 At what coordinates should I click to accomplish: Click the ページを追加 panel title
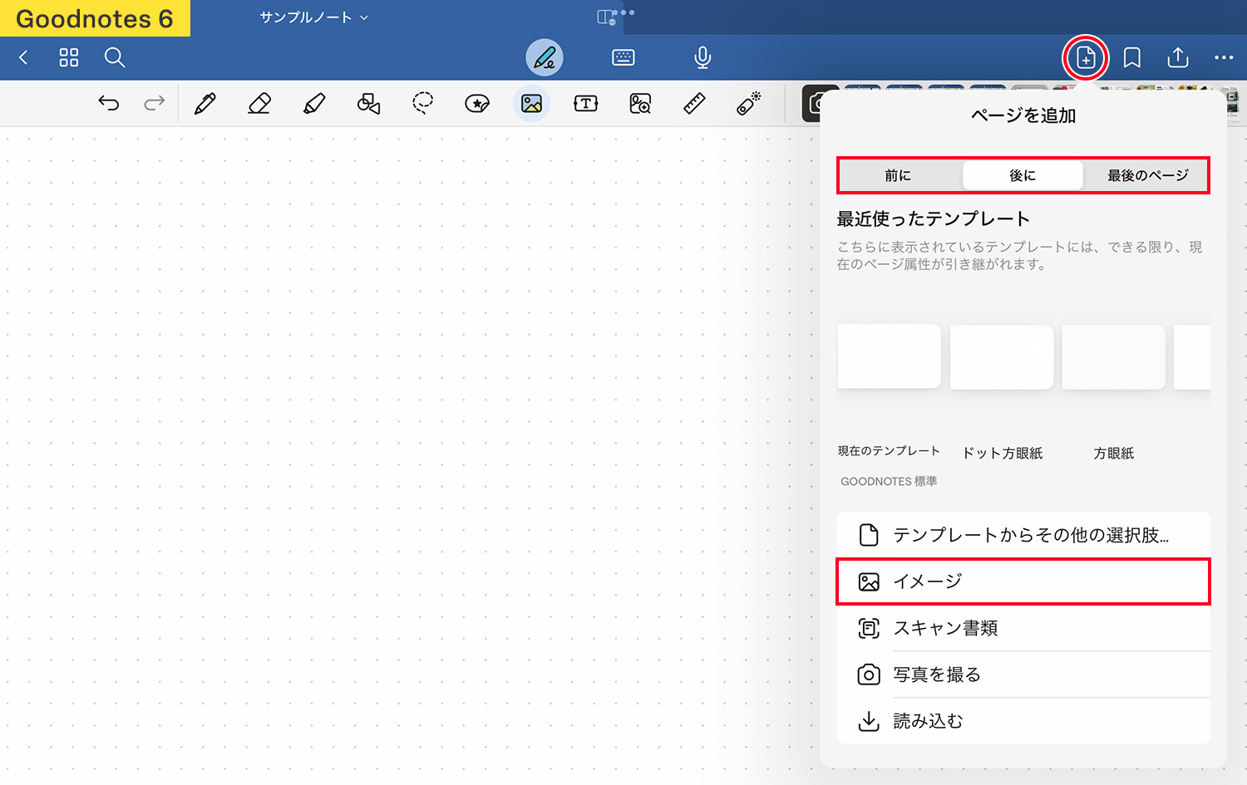[1023, 115]
